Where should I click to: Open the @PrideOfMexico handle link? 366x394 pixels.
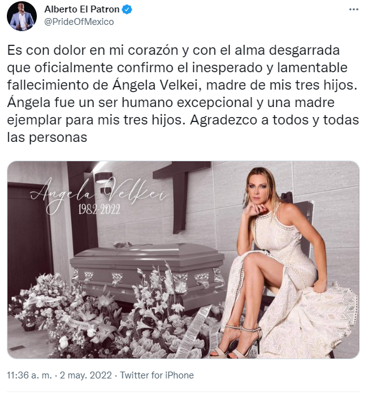point(79,22)
